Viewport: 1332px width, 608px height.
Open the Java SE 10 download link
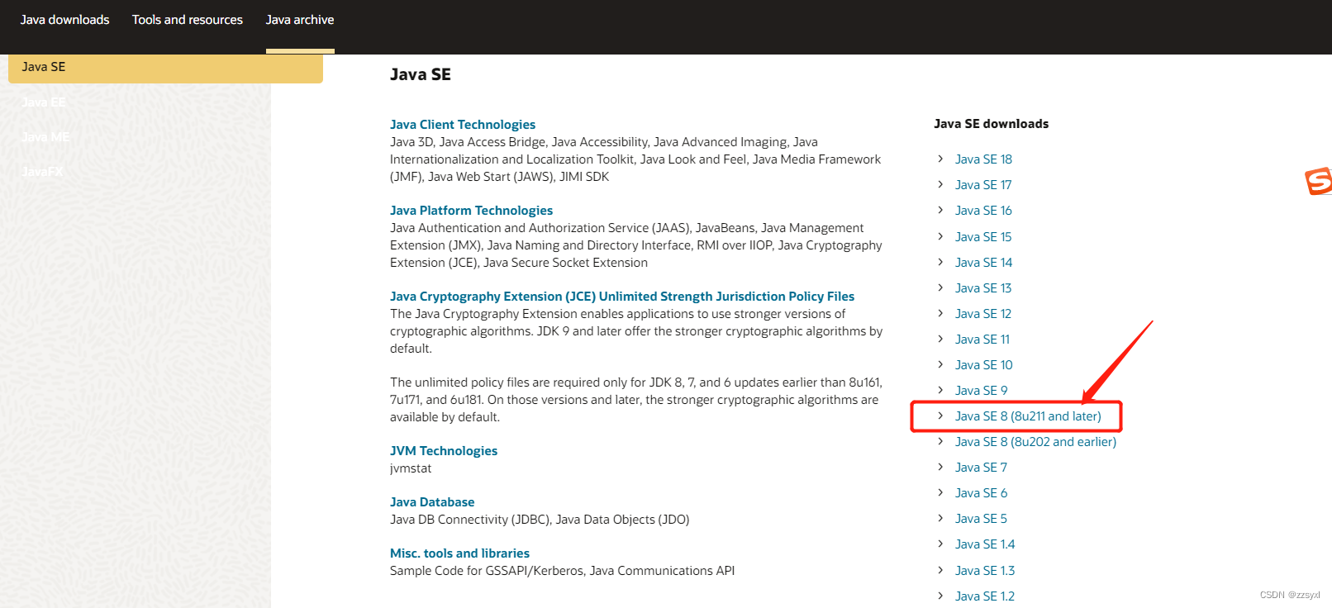tap(984, 365)
